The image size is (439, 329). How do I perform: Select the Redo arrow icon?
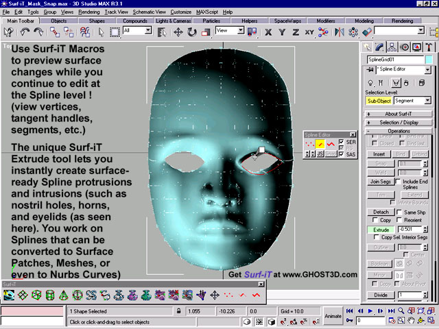[x=38, y=32]
